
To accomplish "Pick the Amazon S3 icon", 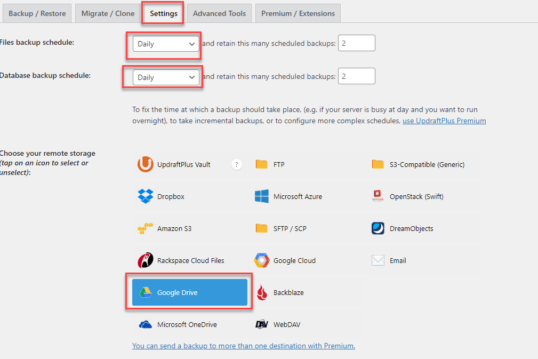I will point(146,228).
